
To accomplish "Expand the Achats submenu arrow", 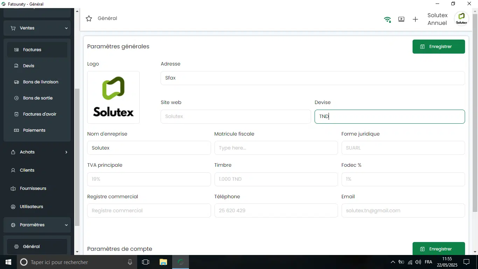I will 66,152.
